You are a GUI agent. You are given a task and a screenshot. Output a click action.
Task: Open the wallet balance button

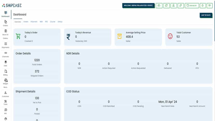(x=192, y=6)
